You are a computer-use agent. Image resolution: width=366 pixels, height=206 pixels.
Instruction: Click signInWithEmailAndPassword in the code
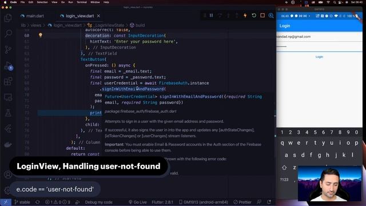[133, 89]
